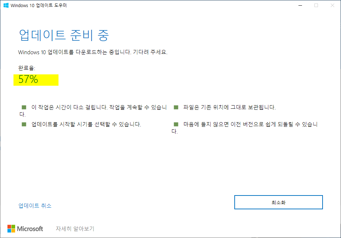Image resolution: width=341 pixels, height=238 pixels.
Task: Click the 57% completion value
Action: point(28,79)
